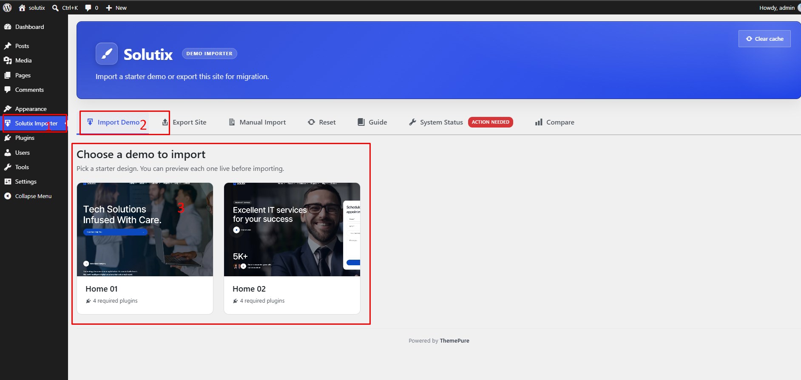Viewport: 801px width, 380px height.
Task: Switch to the Export Site tab
Action: coord(184,122)
